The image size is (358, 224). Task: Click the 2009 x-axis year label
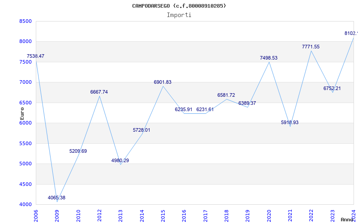point(57,216)
